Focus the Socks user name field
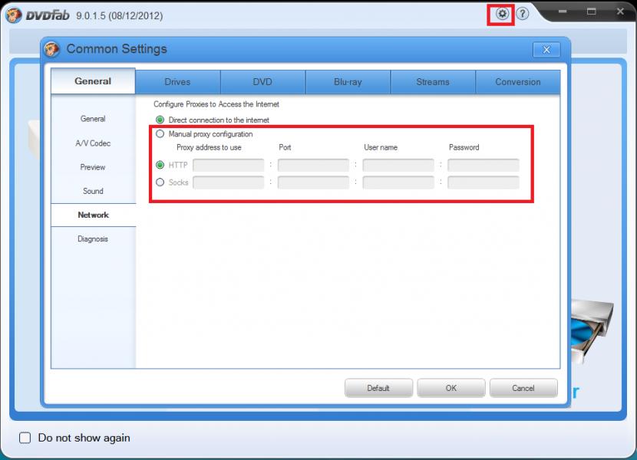This screenshot has width=637, height=460. [x=398, y=182]
